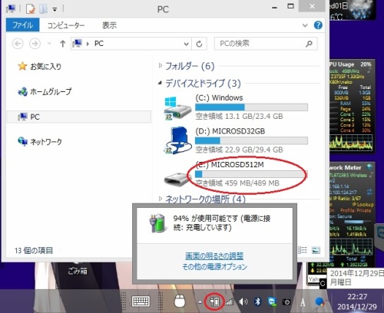This screenshot has height=313, width=384.
Task: Click the search magnifier icon
Action: (309, 44)
